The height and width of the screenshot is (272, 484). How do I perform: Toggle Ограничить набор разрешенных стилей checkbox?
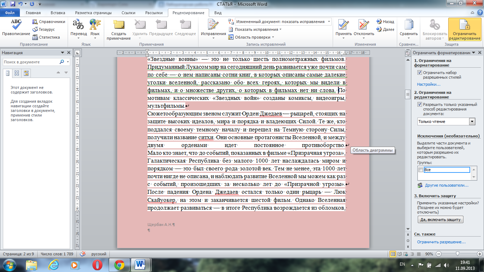(420, 72)
